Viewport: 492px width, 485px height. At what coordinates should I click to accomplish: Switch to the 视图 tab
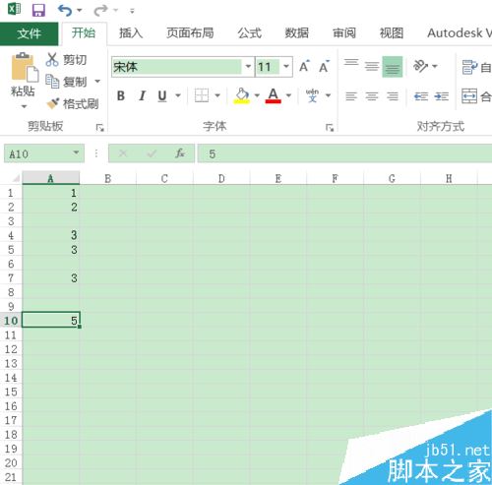tap(392, 33)
